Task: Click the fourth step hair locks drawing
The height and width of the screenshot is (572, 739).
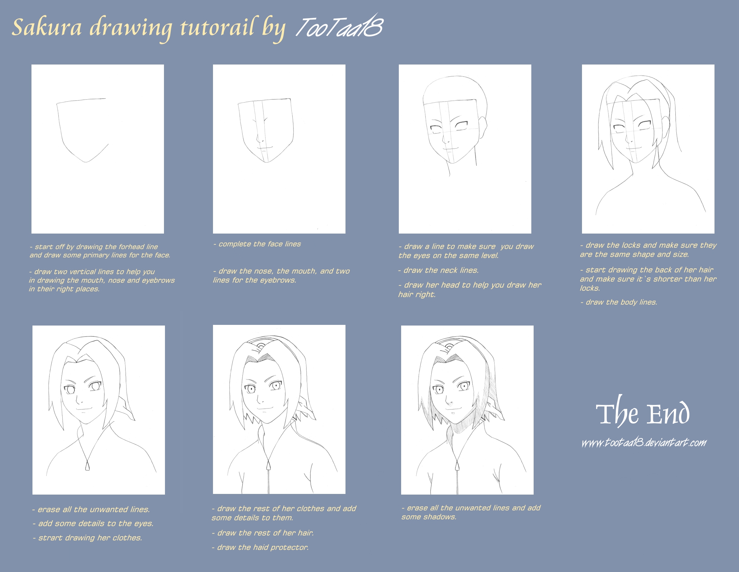Action: click(648, 149)
